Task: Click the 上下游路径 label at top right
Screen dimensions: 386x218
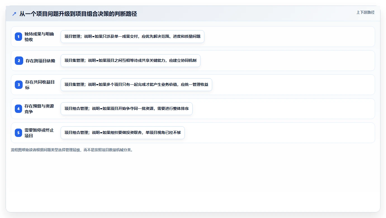Action: (365, 12)
